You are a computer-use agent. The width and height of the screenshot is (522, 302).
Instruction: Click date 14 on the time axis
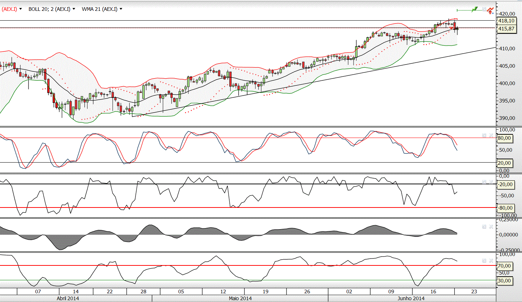click(x=76, y=291)
